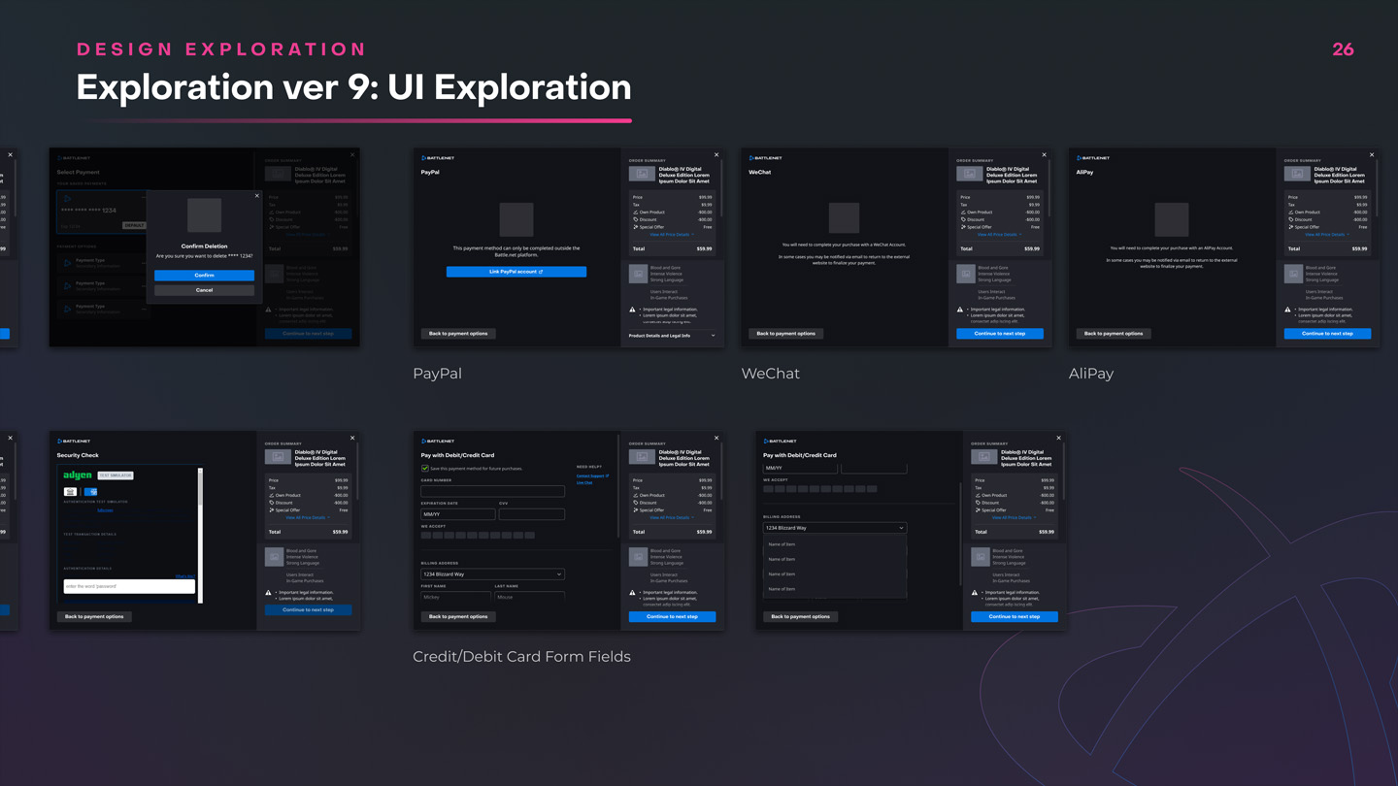Click the Battle.net logo in the AliPay panel
Image resolution: width=1398 pixels, height=786 pixels.
[1093, 157]
